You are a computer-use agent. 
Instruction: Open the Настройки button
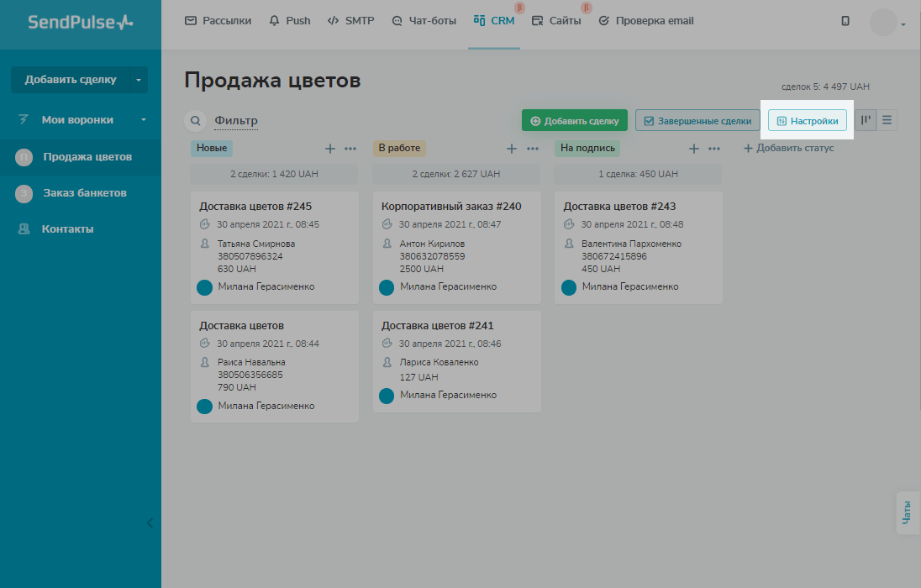pyautogui.click(x=807, y=121)
